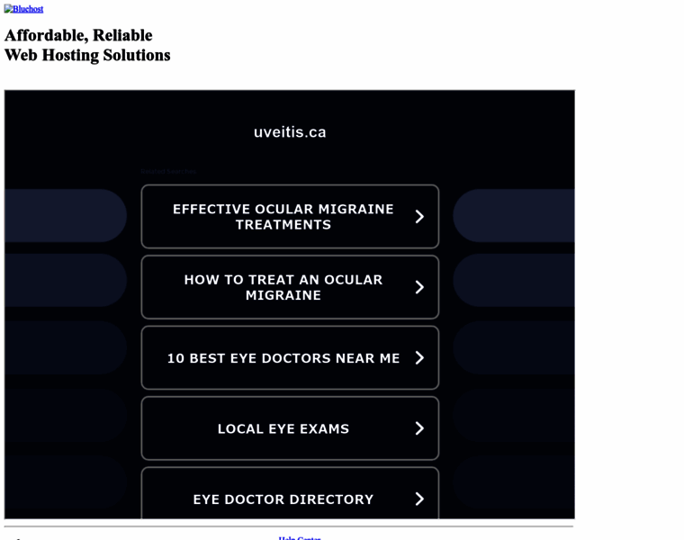
Task: Open the Help Center link
Action: (x=300, y=537)
